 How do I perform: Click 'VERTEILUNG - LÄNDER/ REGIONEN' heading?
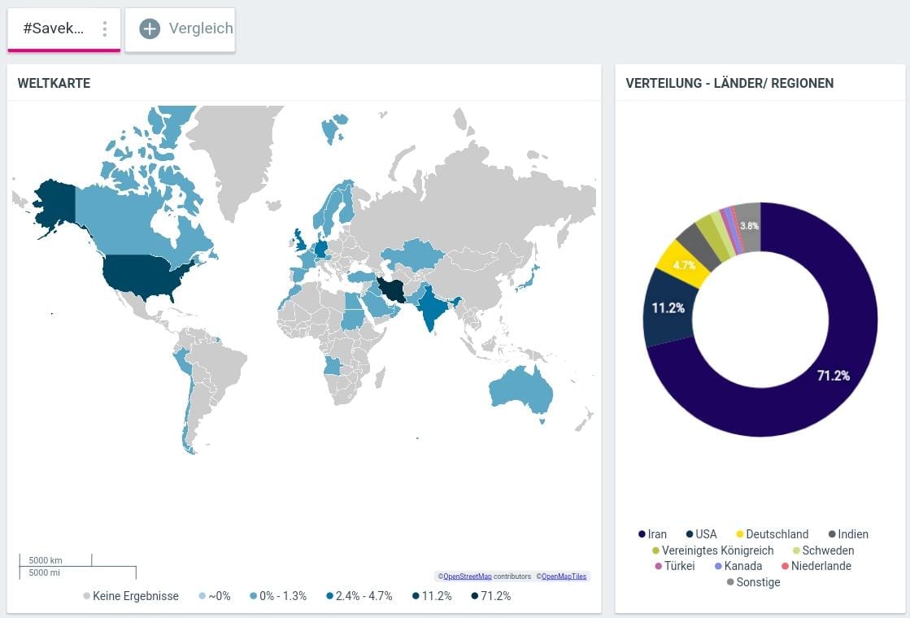click(x=729, y=83)
